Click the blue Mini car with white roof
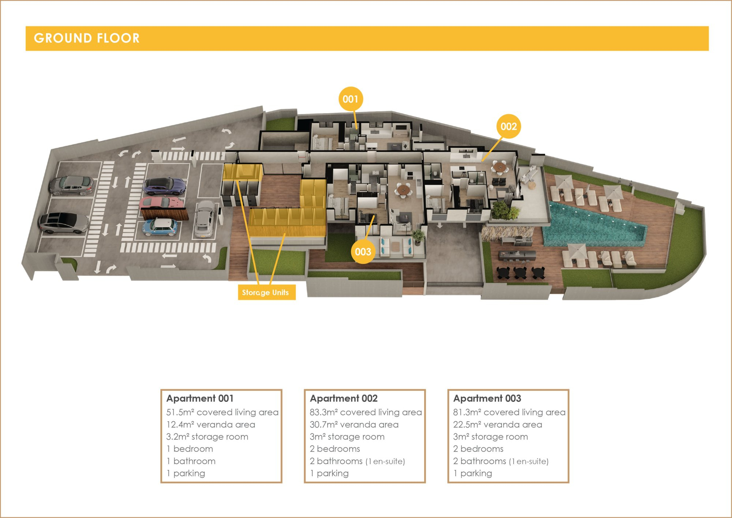Viewport: 732px width, 518px height. tap(160, 226)
